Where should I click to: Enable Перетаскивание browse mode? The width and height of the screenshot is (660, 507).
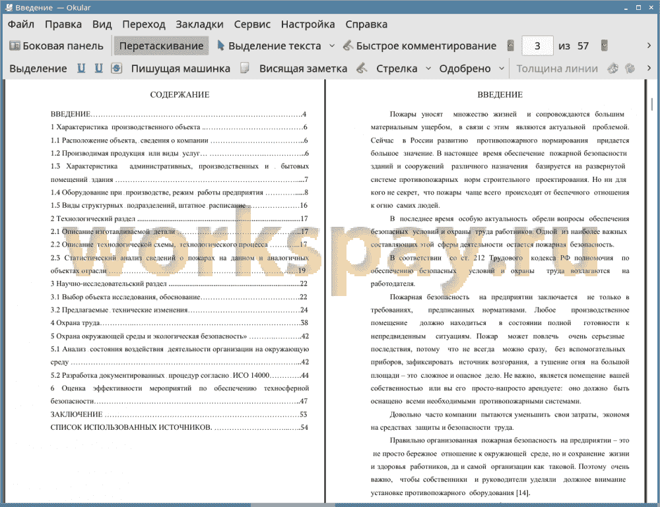pos(161,46)
